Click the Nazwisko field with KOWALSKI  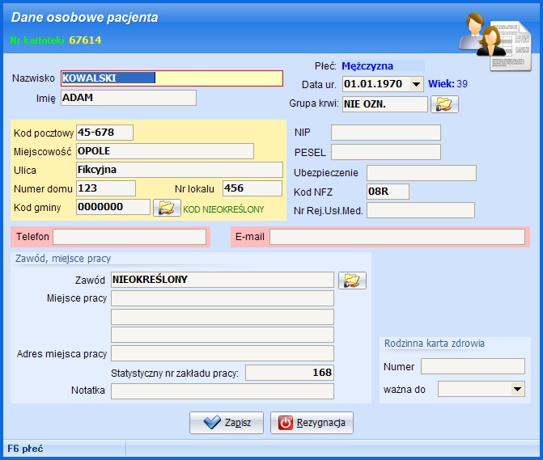point(172,78)
